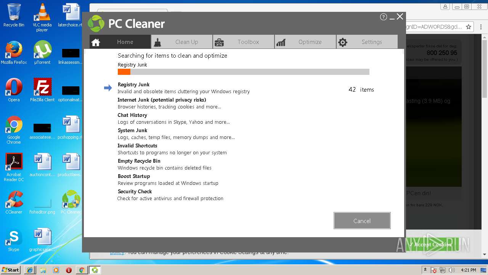Open the media player taskbar icon
Viewport: 488px width, 275px height.
pyautogui.click(x=56, y=270)
